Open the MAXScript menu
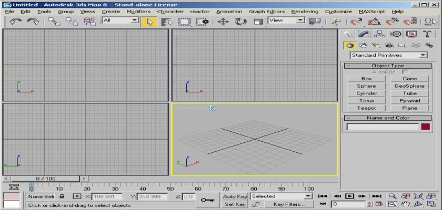This screenshot has height=210, width=442. (372, 12)
